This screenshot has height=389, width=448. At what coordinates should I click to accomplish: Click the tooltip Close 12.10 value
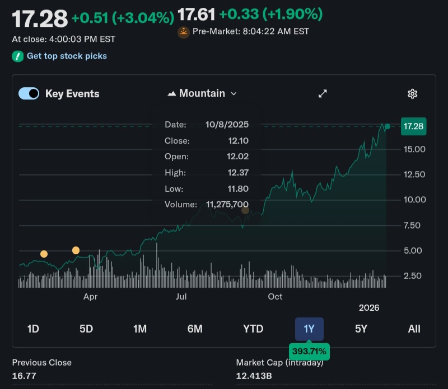click(239, 141)
